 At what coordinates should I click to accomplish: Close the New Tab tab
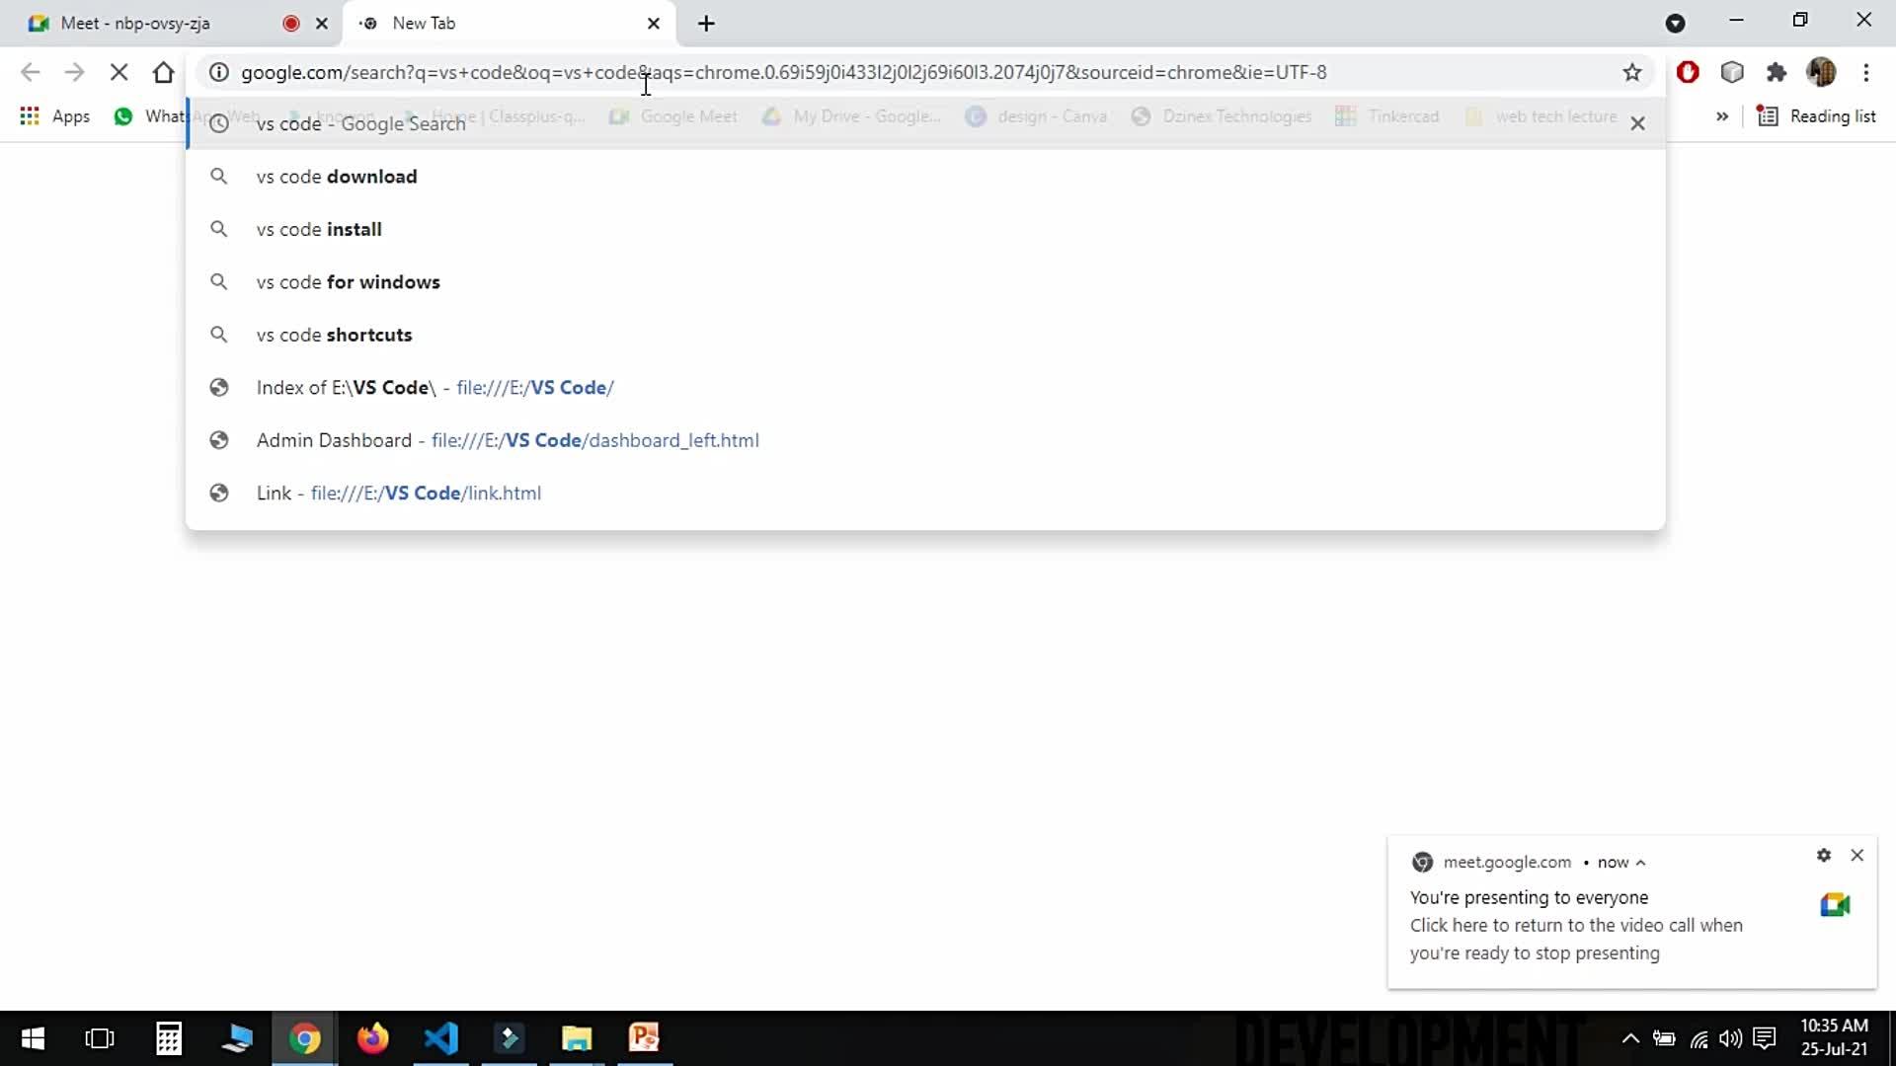pyautogui.click(x=653, y=24)
